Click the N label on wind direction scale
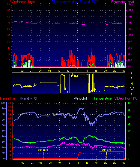Viewport: 140px width, 167px height. pyautogui.click(x=132, y=84)
